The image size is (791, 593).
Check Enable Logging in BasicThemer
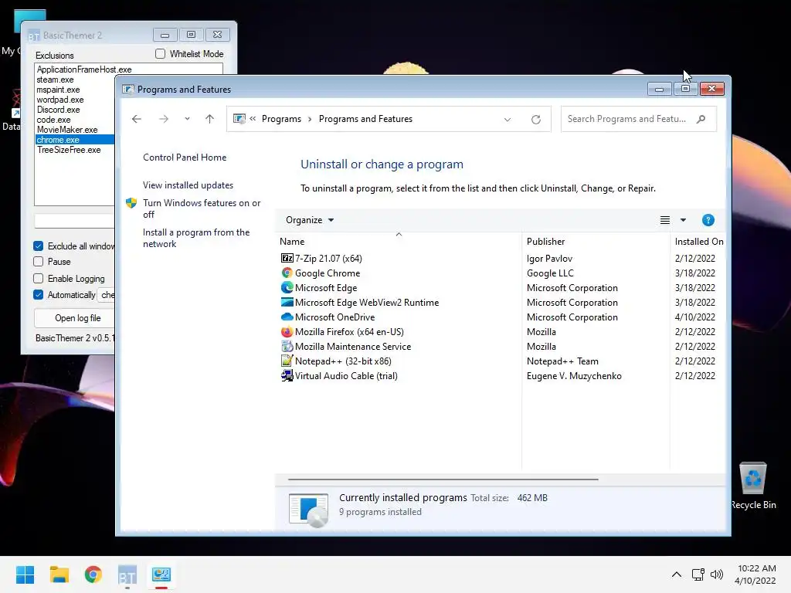pyautogui.click(x=39, y=278)
